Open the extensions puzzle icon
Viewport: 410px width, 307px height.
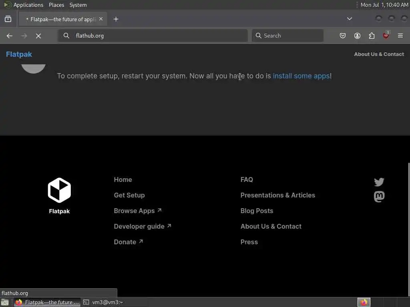[372, 36]
